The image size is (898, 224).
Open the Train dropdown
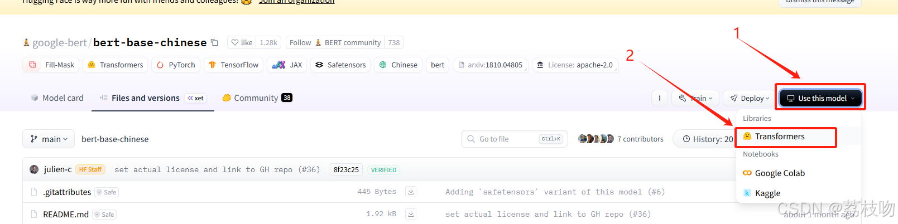695,98
